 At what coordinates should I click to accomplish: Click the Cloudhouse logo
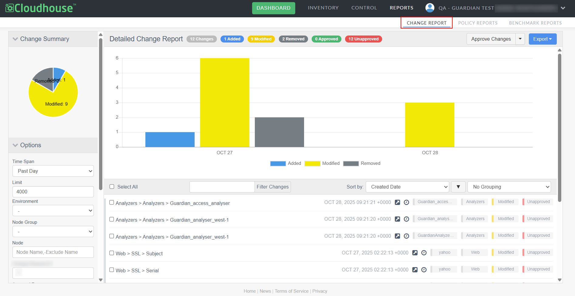(41, 8)
